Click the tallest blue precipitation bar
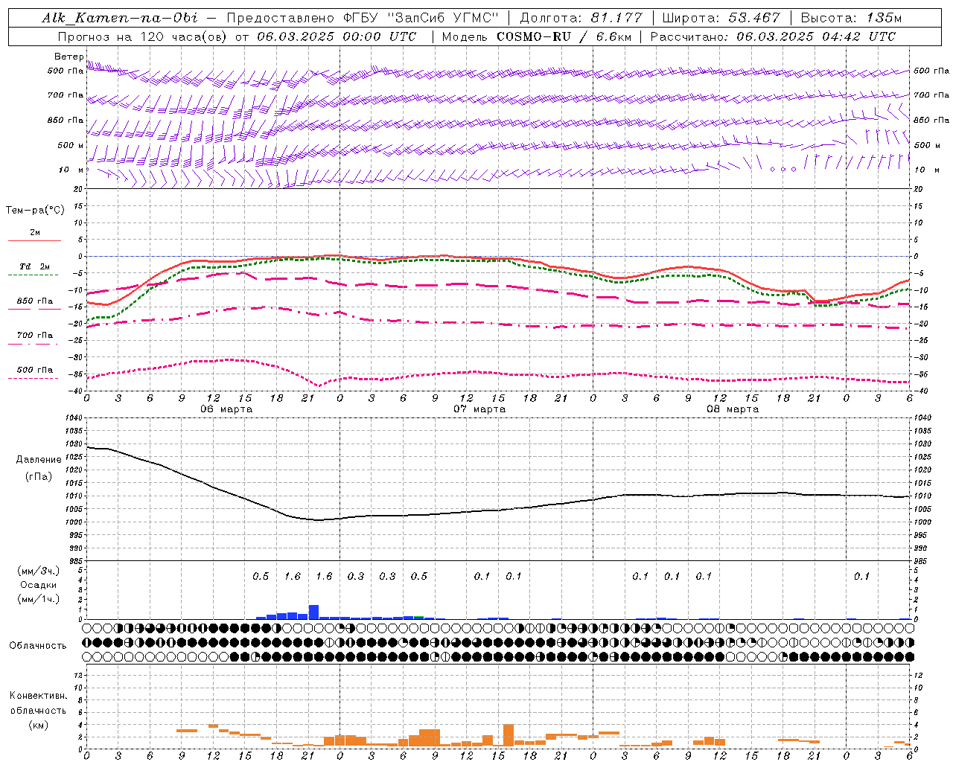Image resolution: width=953 pixels, height=762 pixels. (313, 612)
